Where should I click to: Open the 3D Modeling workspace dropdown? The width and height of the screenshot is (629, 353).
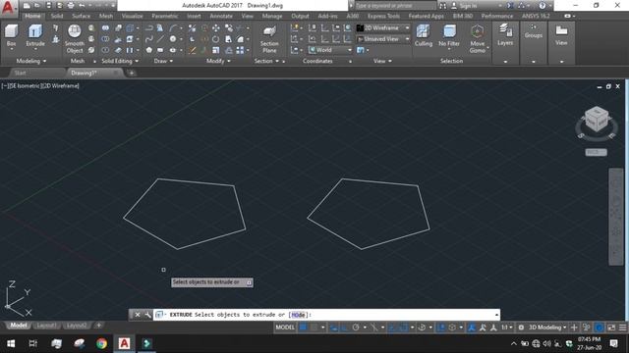click(x=547, y=328)
